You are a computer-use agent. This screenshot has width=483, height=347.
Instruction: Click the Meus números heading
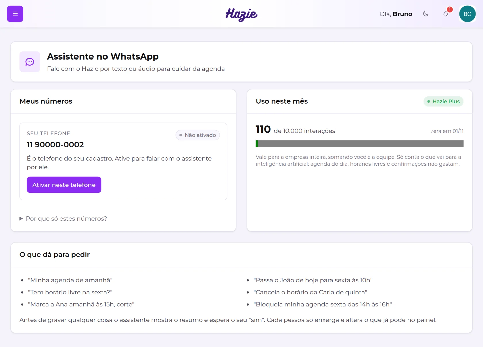click(x=46, y=101)
